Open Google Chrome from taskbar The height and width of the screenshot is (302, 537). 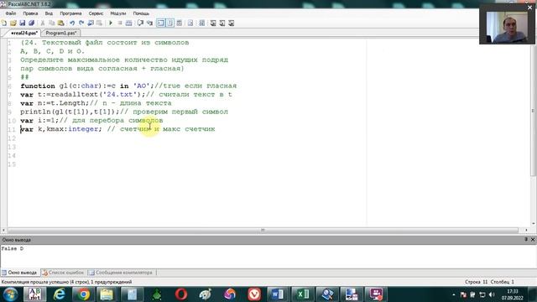tap(83, 294)
